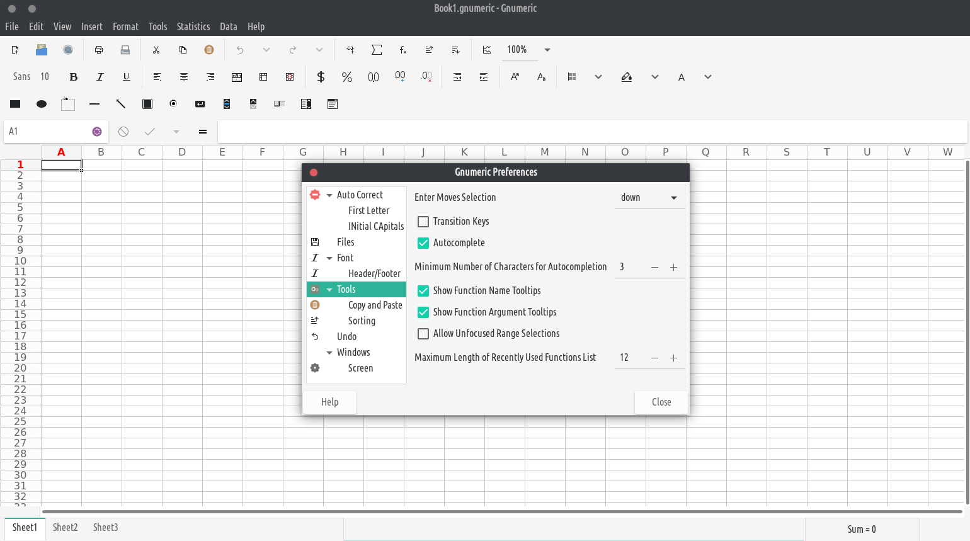Click the Bold formatting icon
Image resolution: width=970 pixels, height=541 pixels.
pos(74,77)
